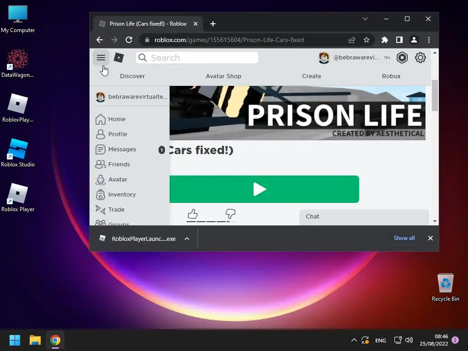Image resolution: width=468 pixels, height=351 pixels.
Task: Dislike the game with thumbs down
Action: (x=230, y=214)
